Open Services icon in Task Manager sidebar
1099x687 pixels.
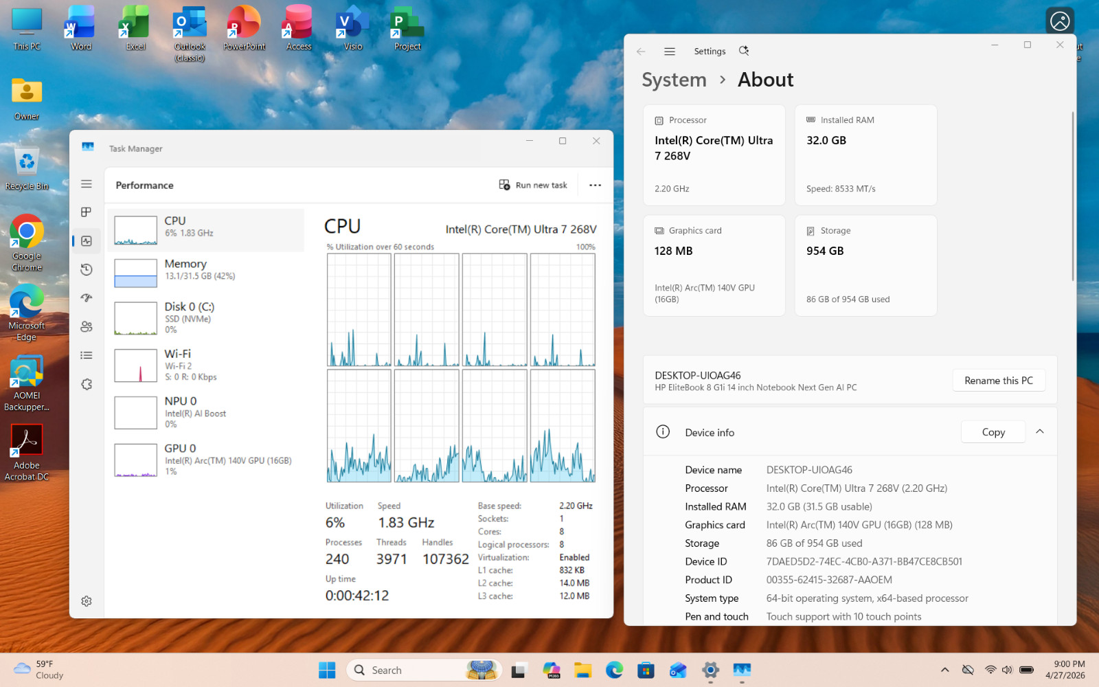click(87, 384)
